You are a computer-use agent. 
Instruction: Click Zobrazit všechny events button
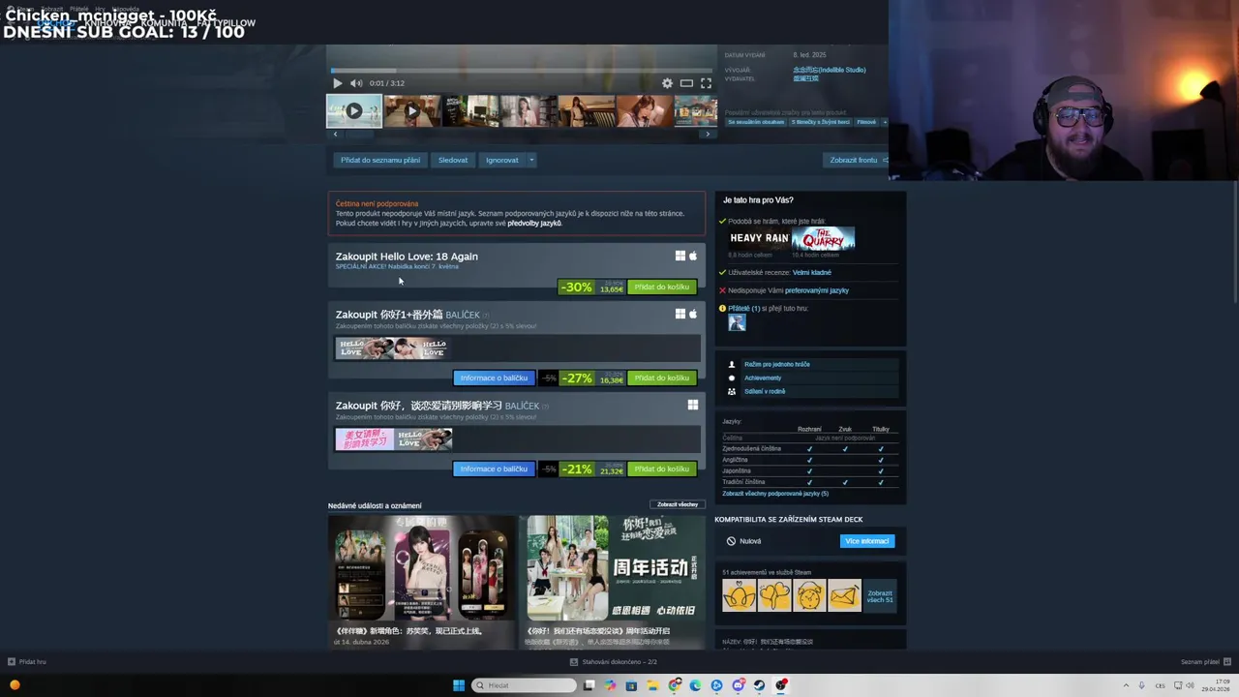(x=678, y=504)
